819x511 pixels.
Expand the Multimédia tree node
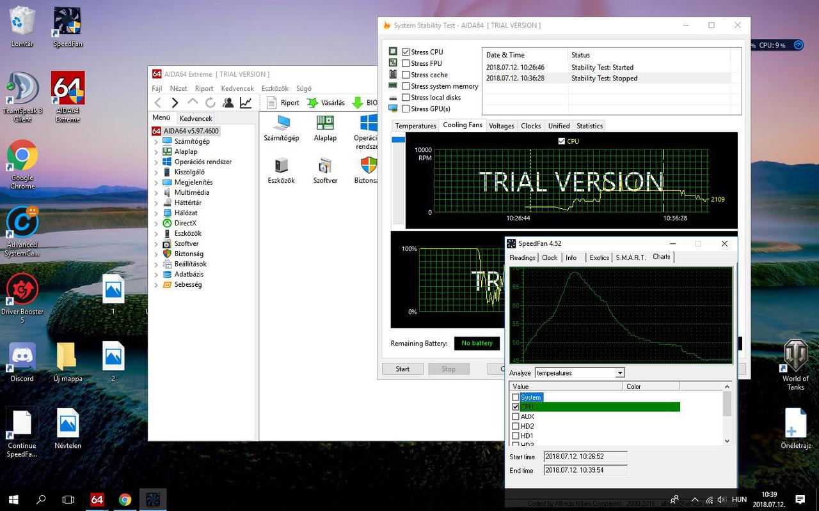click(156, 193)
